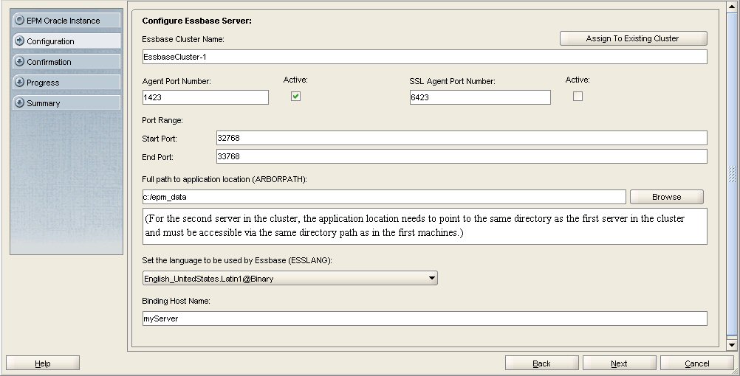
Task: Click the ESSLANG dropdown arrow
Action: click(431, 278)
